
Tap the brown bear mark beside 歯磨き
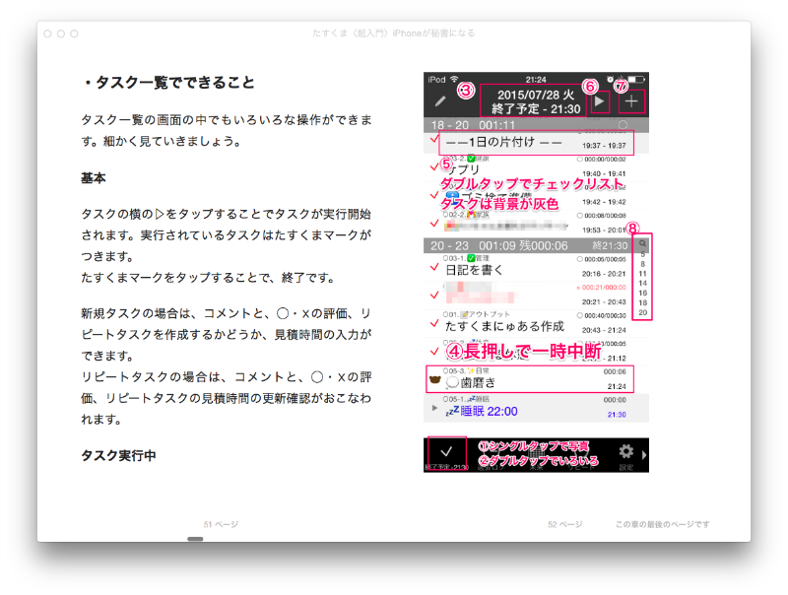(x=435, y=380)
